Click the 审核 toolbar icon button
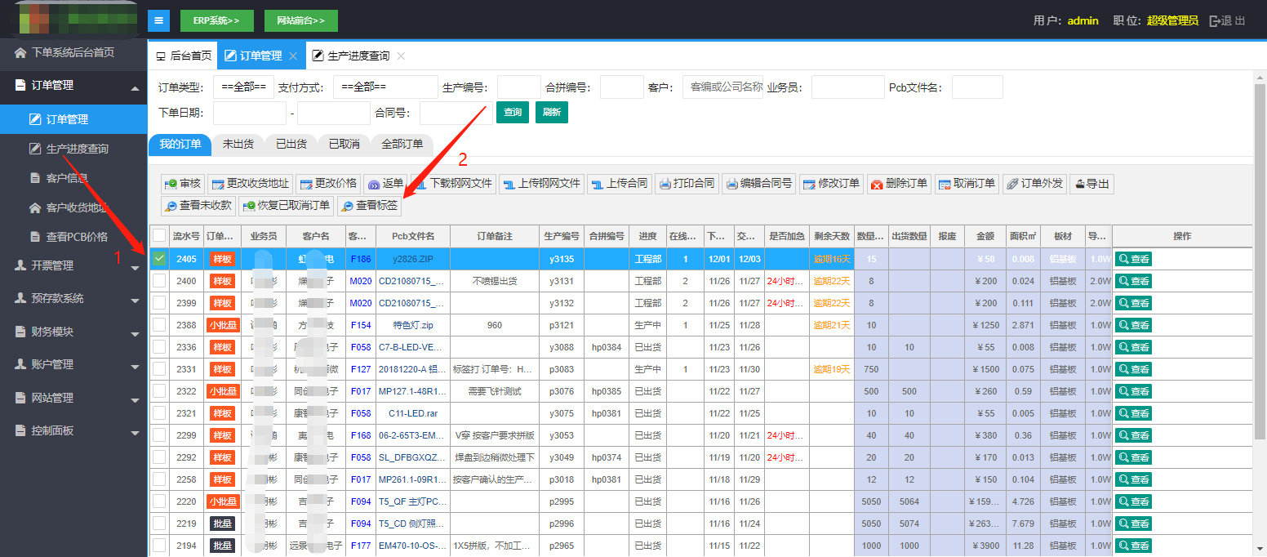 click(182, 184)
